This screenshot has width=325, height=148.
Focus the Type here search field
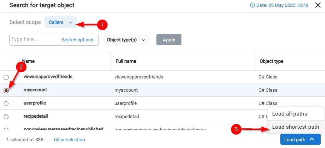(34, 40)
